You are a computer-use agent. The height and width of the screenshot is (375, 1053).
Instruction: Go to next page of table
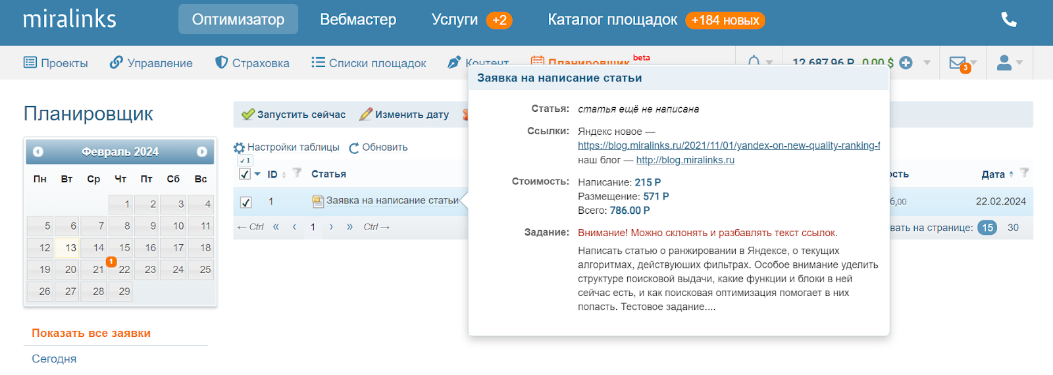coord(331,227)
